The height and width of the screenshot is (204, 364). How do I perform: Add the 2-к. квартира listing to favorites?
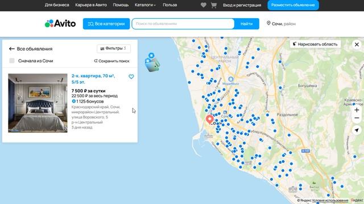[x=131, y=76]
